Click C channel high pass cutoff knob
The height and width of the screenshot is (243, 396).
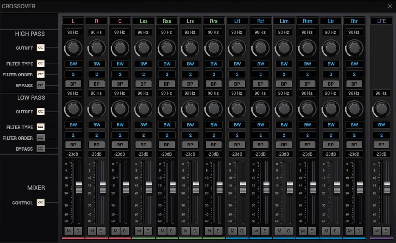click(120, 48)
